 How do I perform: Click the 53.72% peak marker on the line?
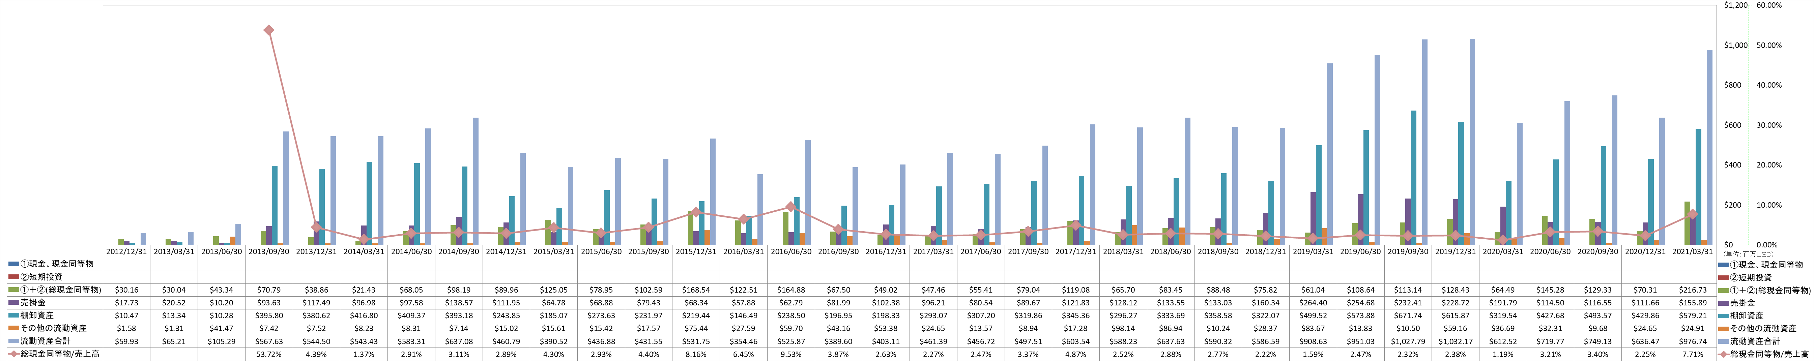tap(268, 30)
